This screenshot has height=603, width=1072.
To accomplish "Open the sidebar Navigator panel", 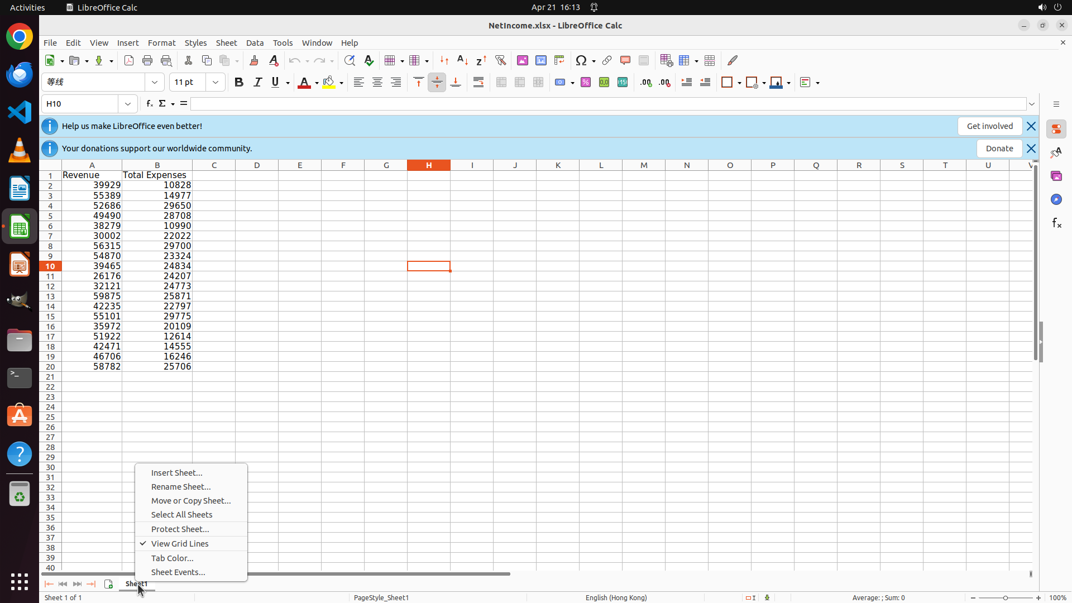I will pos(1056,199).
